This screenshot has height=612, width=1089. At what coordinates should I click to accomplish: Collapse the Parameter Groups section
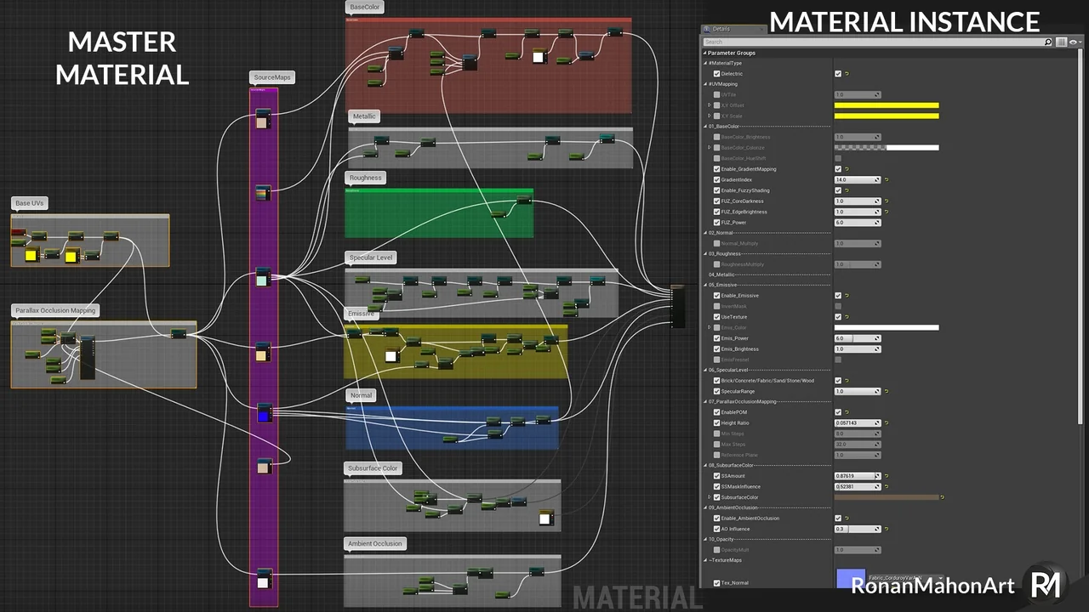[705, 53]
